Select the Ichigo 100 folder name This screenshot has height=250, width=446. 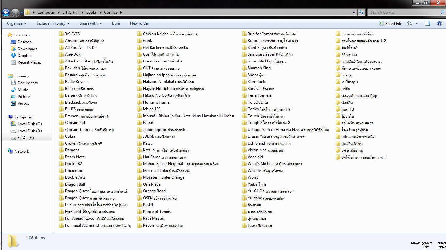tap(152, 109)
